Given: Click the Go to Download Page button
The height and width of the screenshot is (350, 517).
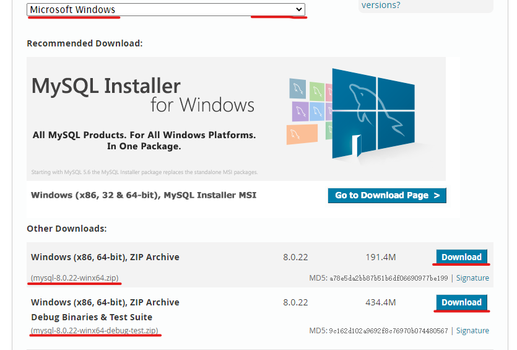Looking at the screenshot, I should pos(387,195).
